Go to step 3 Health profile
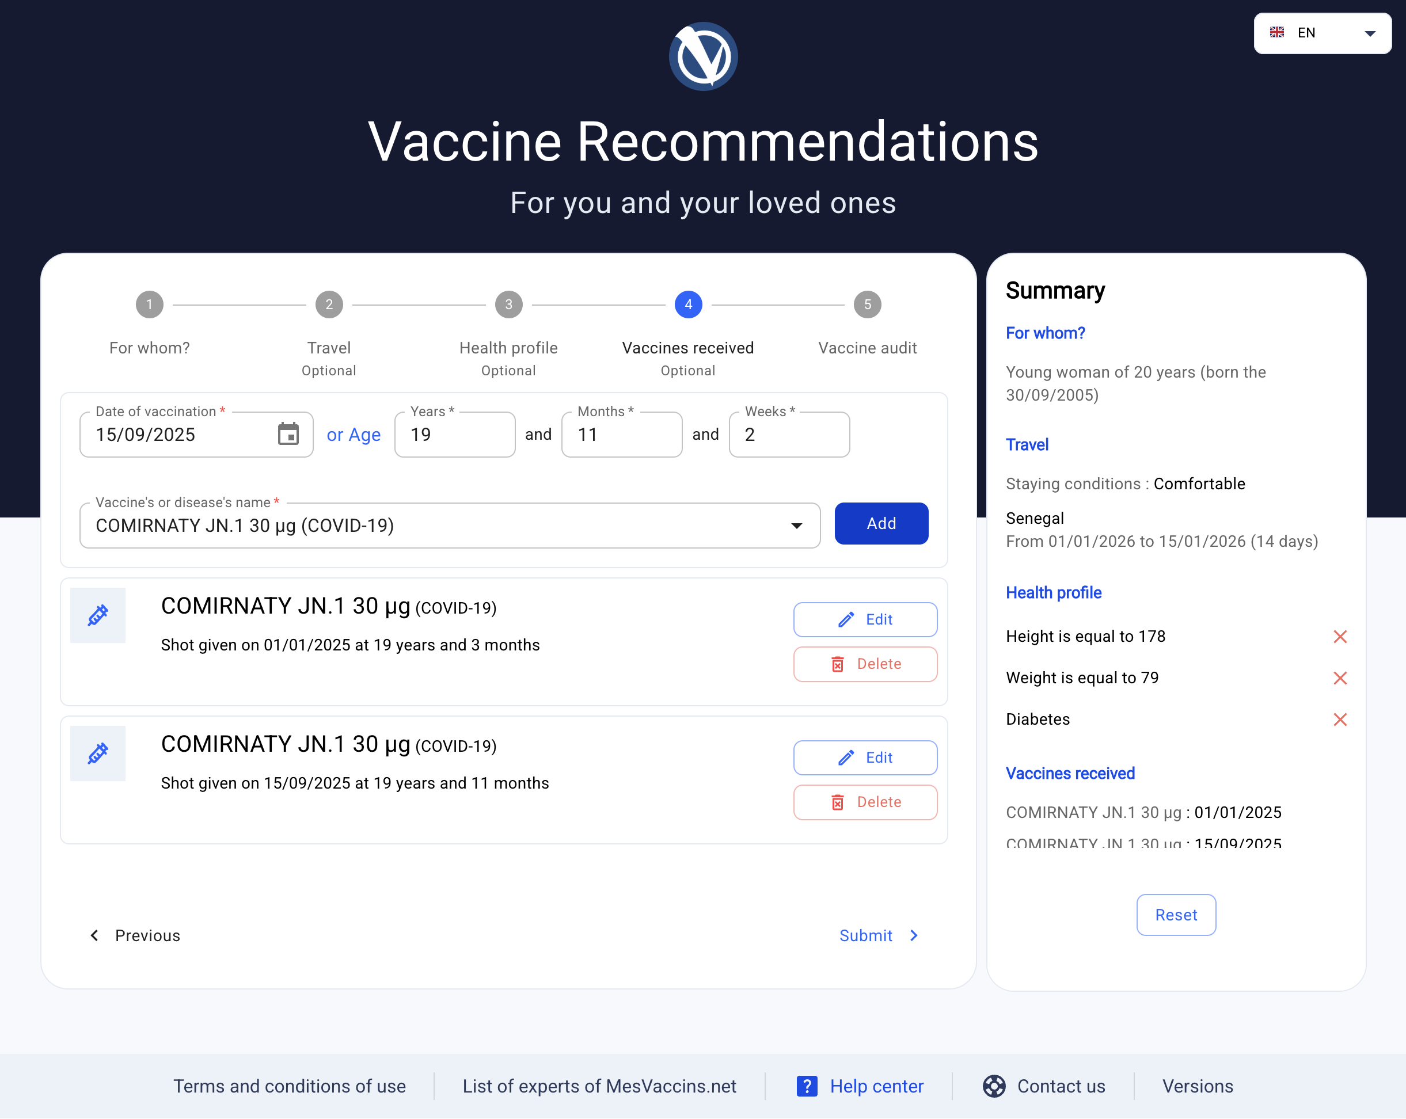The width and height of the screenshot is (1406, 1119). pos(508,305)
